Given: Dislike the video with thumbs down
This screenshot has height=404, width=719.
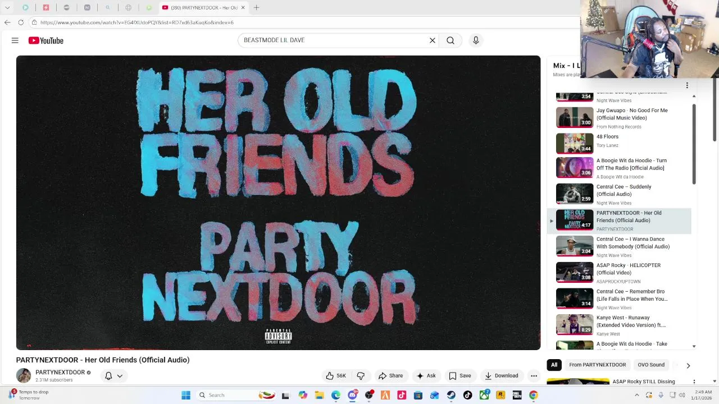Looking at the screenshot, I should (x=361, y=376).
